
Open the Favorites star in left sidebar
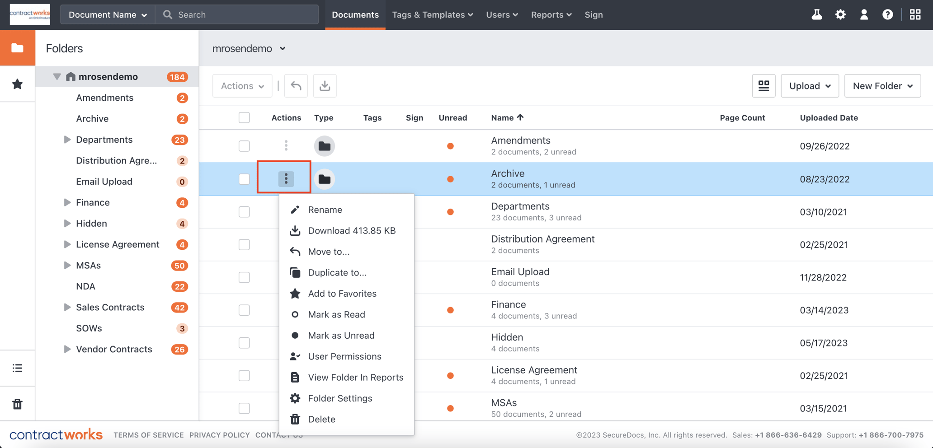point(17,84)
